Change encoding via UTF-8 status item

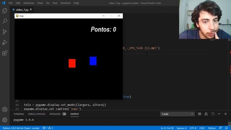tap(193, 128)
